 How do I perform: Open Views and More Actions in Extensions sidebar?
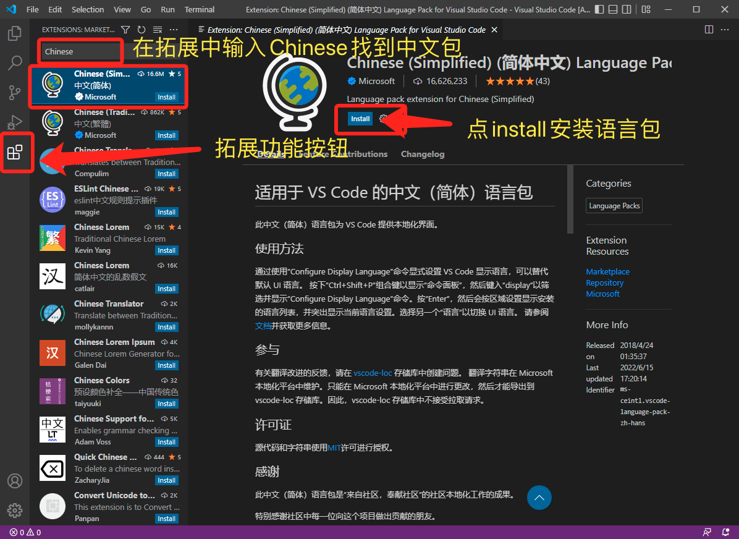tap(174, 30)
